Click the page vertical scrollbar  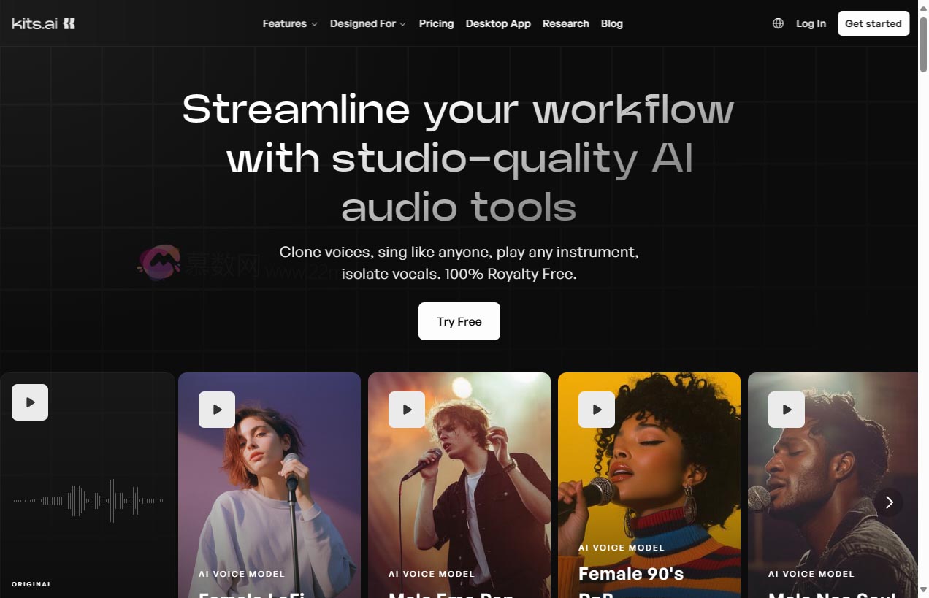[x=923, y=292]
